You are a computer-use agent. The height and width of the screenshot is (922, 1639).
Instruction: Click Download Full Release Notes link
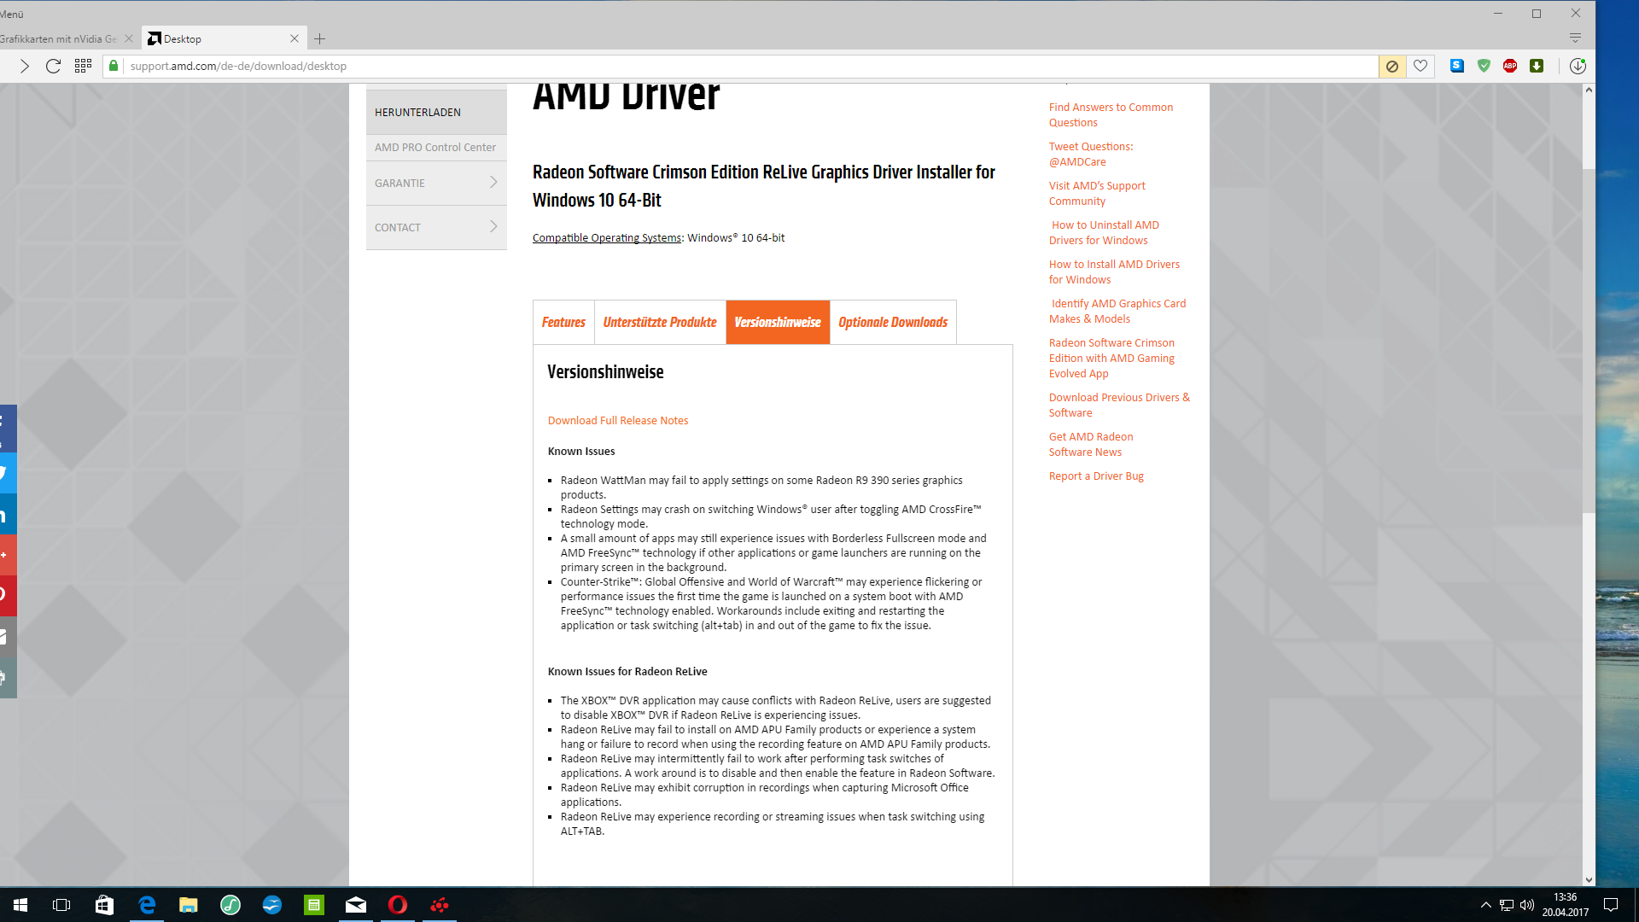point(617,420)
